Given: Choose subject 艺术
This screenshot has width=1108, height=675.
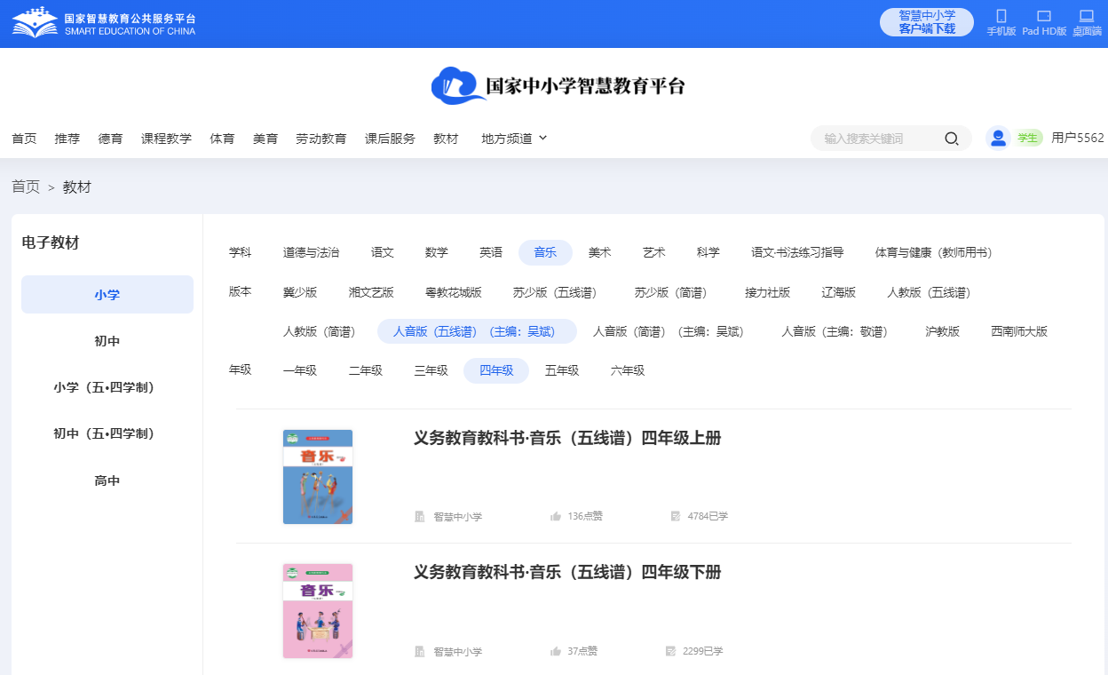Looking at the screenshot, I should tap(654, 253).
